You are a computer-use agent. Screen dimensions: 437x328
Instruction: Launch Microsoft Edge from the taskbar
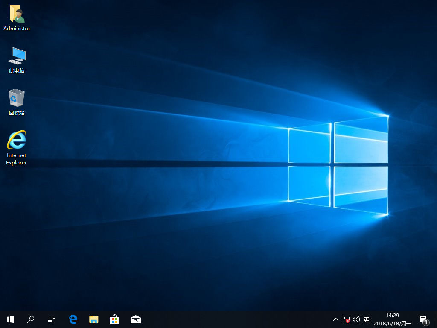(x=73, y=319)
